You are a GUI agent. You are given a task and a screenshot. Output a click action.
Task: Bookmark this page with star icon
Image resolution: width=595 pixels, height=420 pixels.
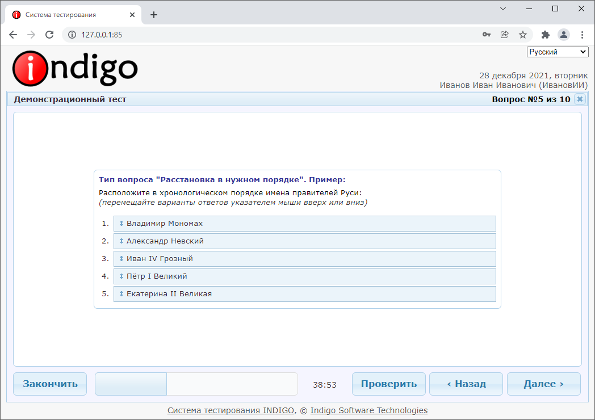point(523,35)
